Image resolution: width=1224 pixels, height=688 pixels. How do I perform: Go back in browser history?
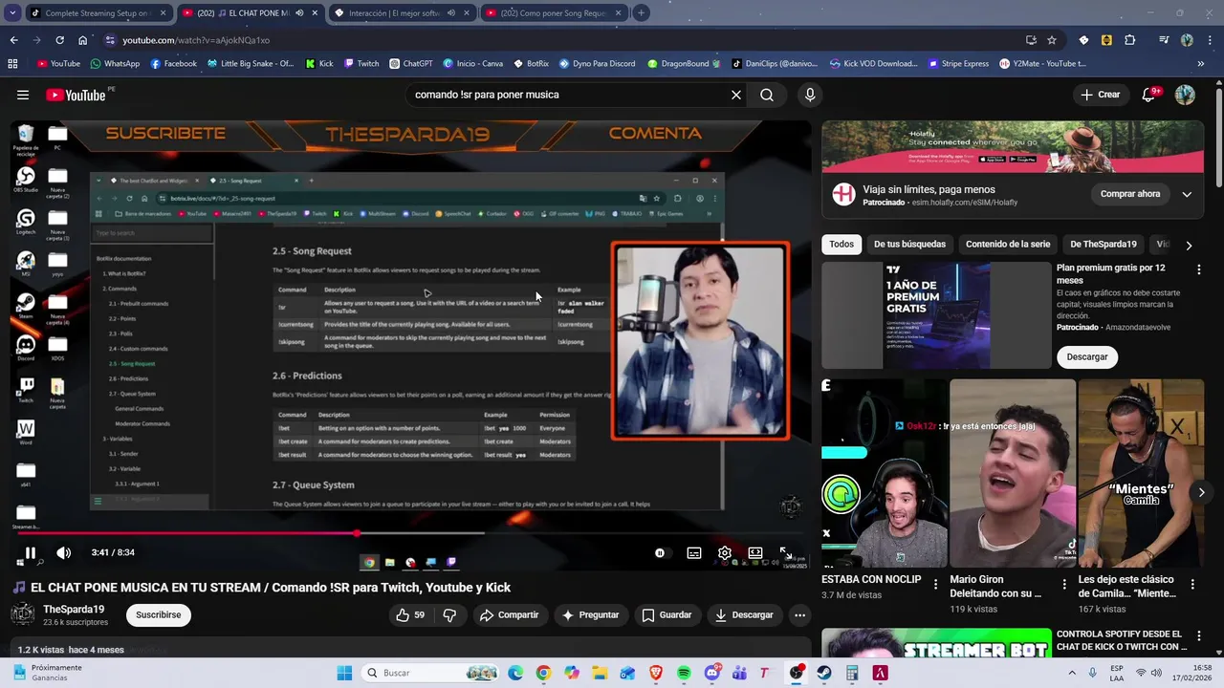point(13,40)
